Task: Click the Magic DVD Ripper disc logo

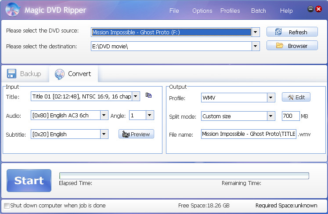Action: click(13, 9)
